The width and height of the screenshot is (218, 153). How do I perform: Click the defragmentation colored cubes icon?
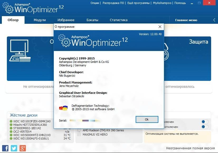[63, 108]
